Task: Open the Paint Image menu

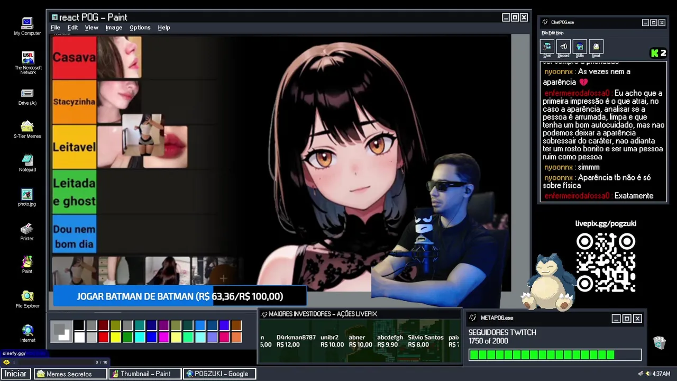Action: (x=114, y=28)
